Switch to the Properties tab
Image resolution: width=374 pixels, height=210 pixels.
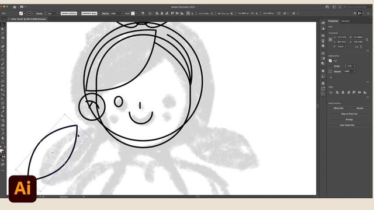(x=333, y=21)
